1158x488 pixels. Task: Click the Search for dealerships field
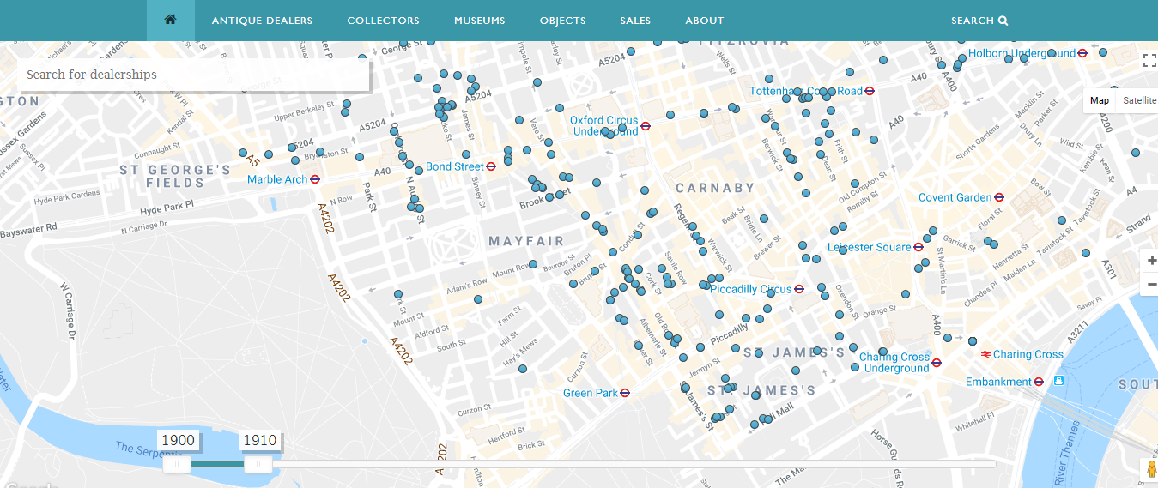[193, 75]
